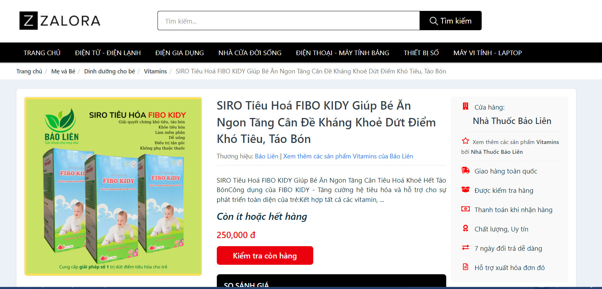This screenshot has width=602, height=289.
Task: Click the Tìm kiếm search button
Action: coord(450,21)
